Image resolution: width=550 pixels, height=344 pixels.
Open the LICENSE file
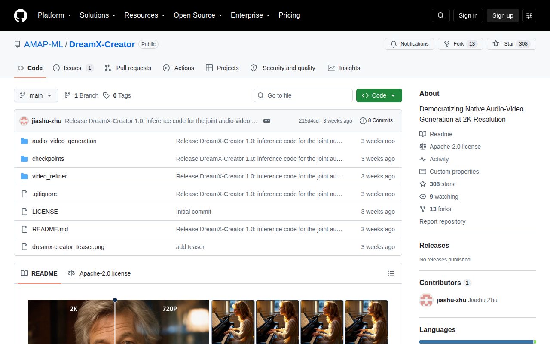click(45, 212)
